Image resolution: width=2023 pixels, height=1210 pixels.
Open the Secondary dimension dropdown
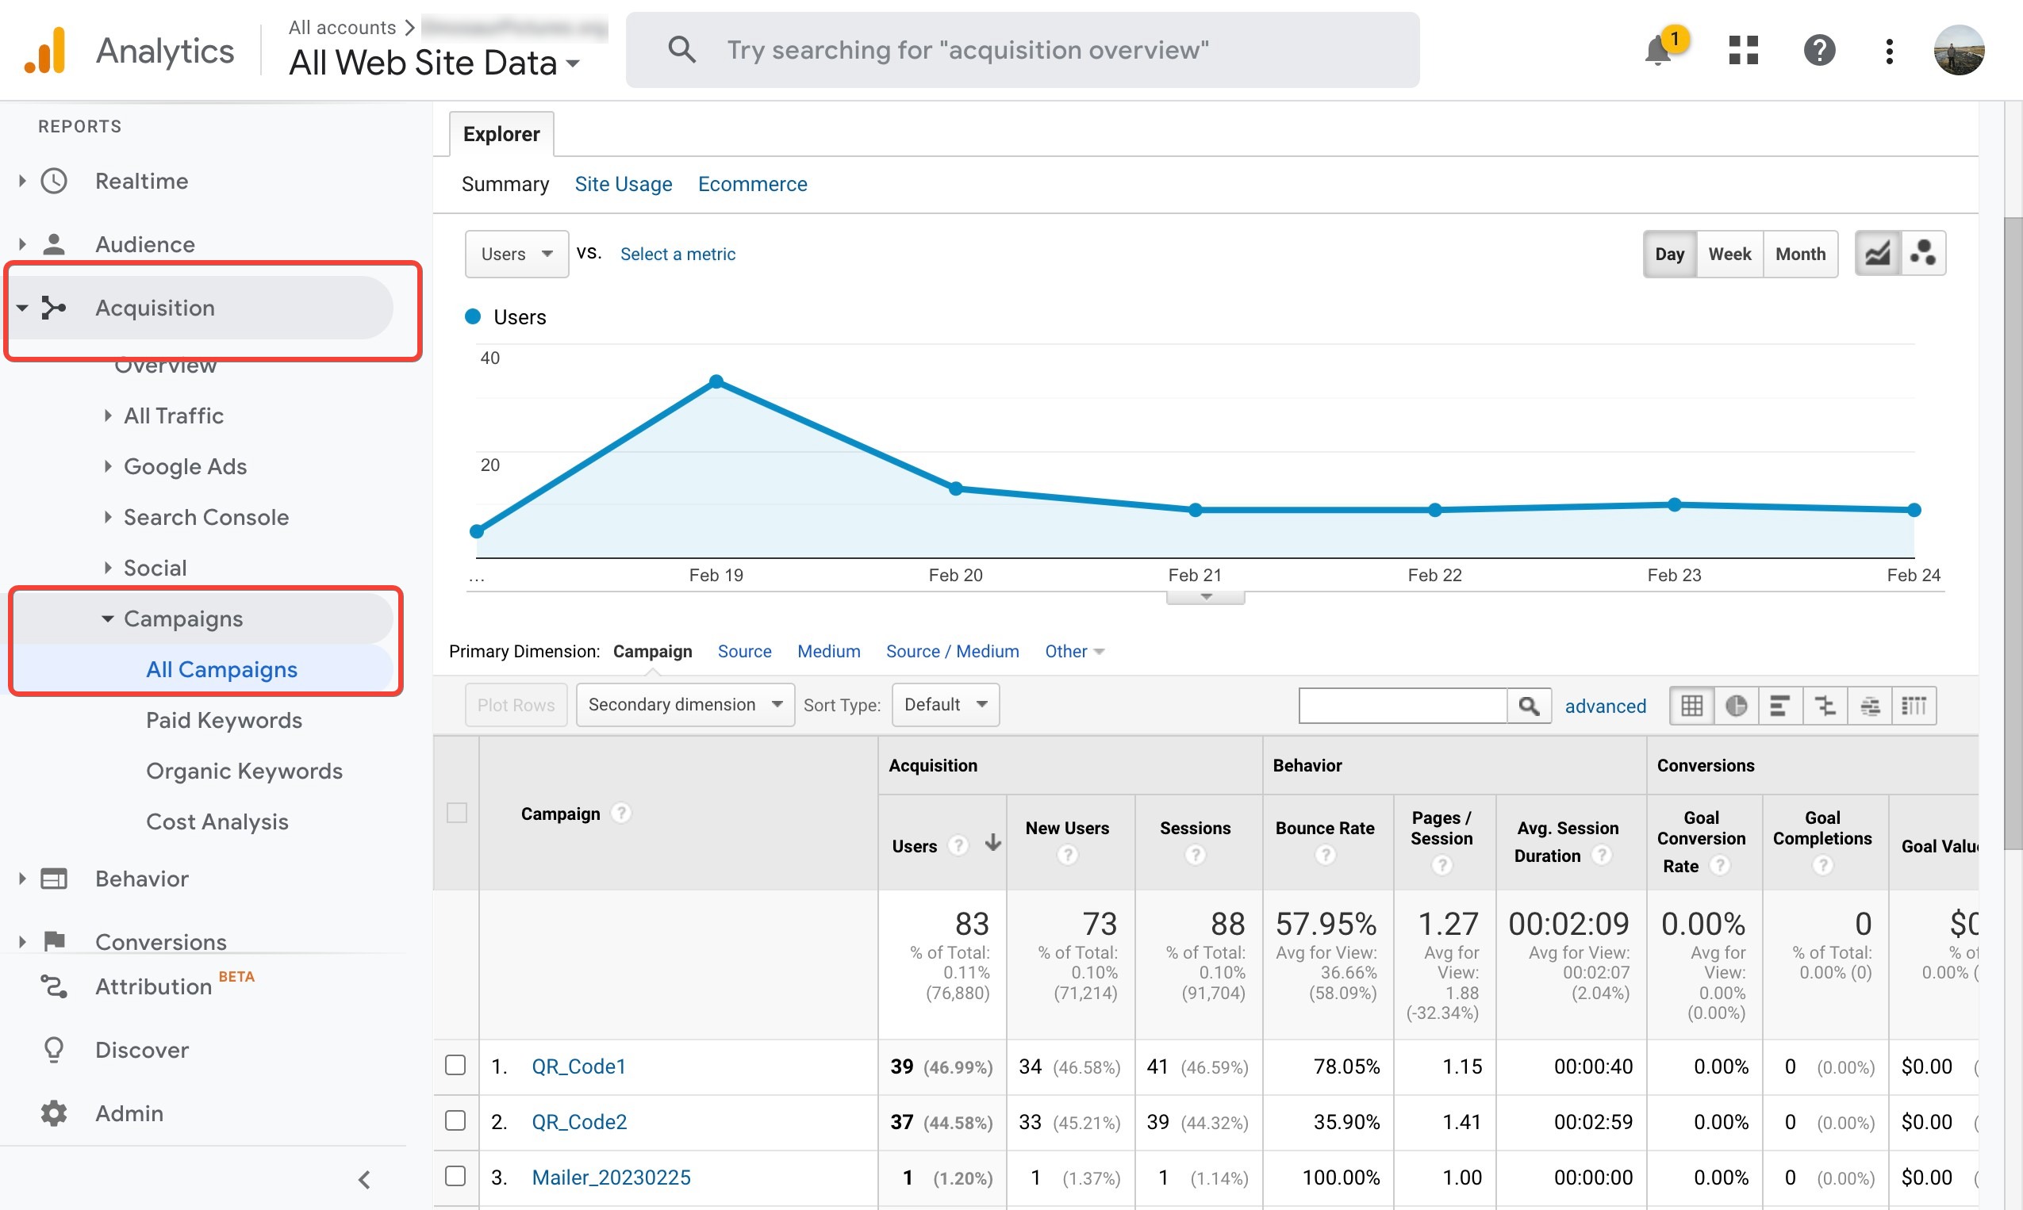tap(685, 704)
